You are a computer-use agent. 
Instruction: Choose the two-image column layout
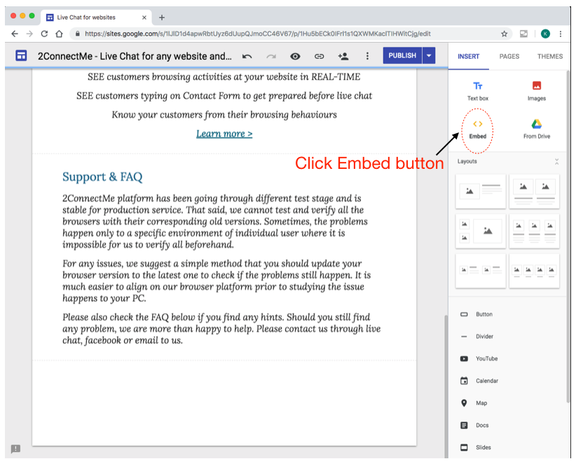tap(534, 191)
